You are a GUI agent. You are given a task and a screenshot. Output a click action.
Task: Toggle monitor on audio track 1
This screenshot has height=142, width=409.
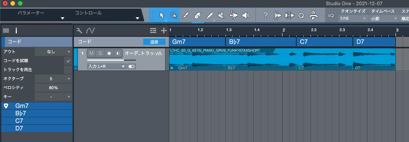(x=118, y=53)
